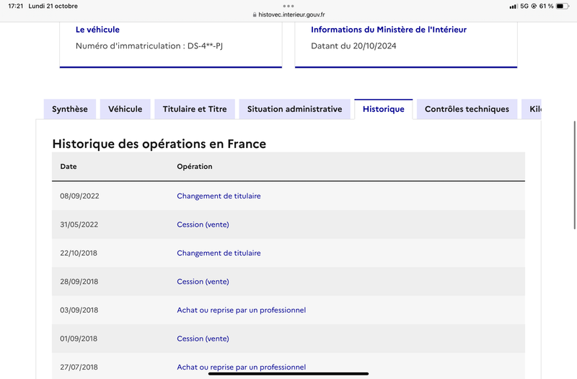This screenshot has width=577, height=379.
Task: Click 'Informations du Ministère de l'Intérieur' heading
Action: click(389, 30)
